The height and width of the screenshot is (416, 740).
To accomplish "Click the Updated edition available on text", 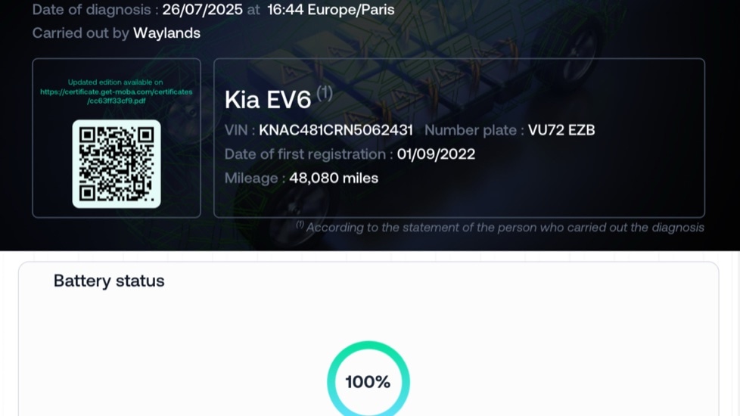I will (x=116, y=82).
